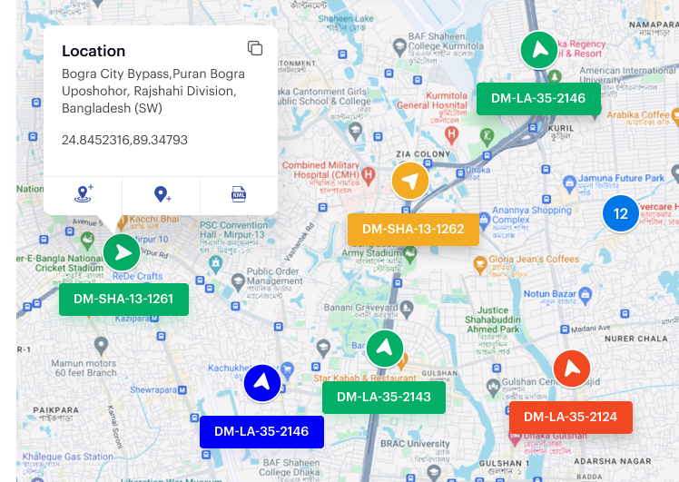The height and width of the screenshot is (482, 679).
Task: Select the green vehicle marker near Dhaka Regency
Action: click(x=539, y=50)
